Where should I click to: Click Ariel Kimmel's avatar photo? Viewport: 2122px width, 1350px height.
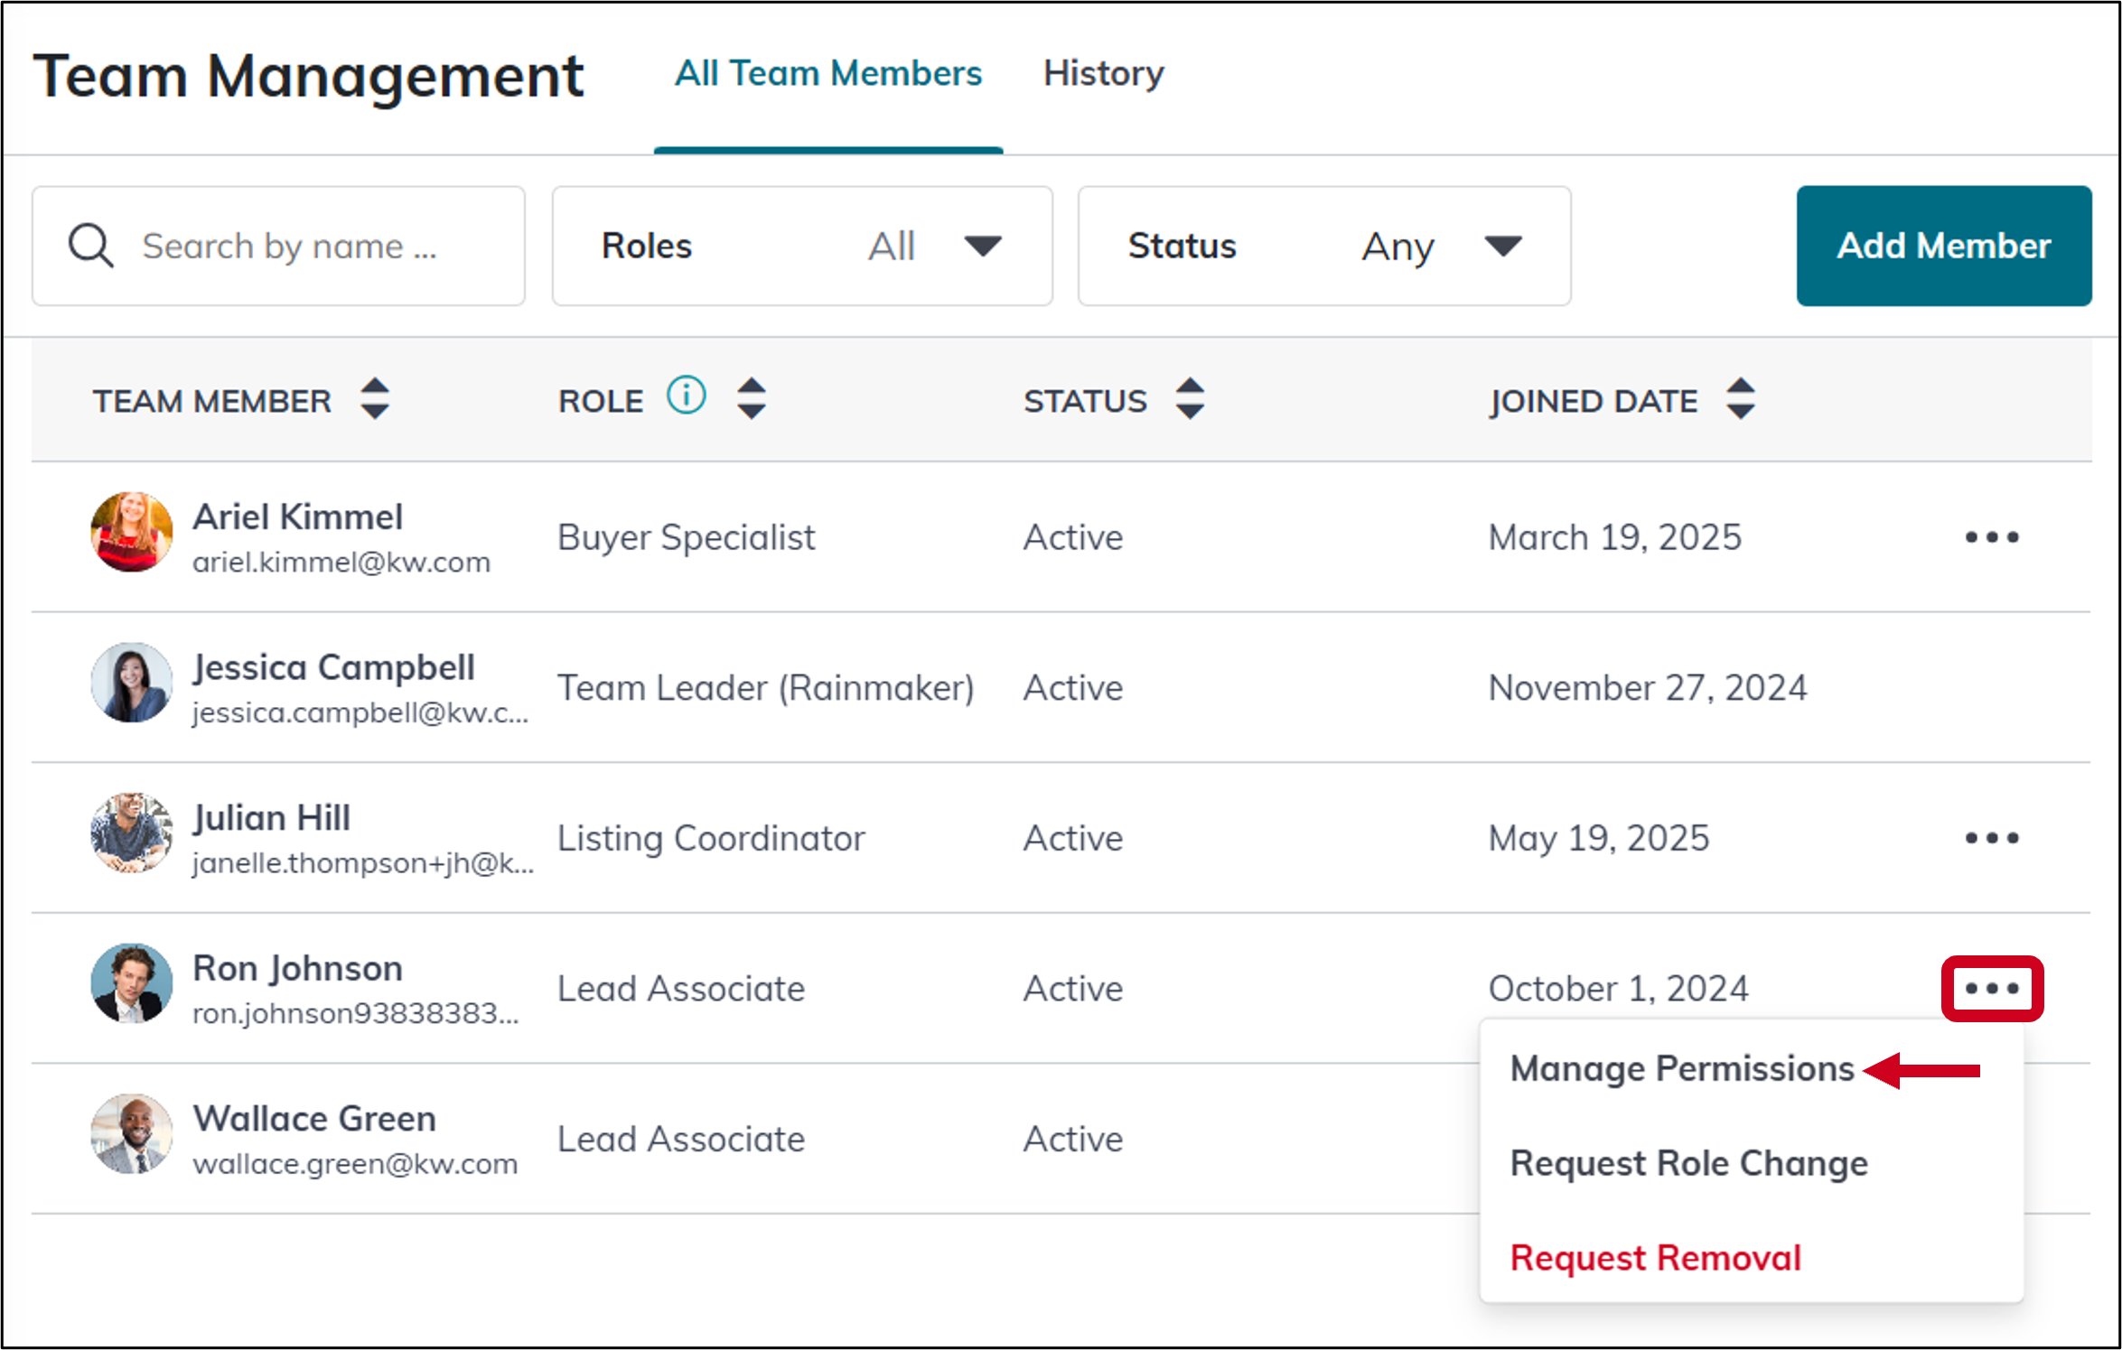(x=132, y=532)
